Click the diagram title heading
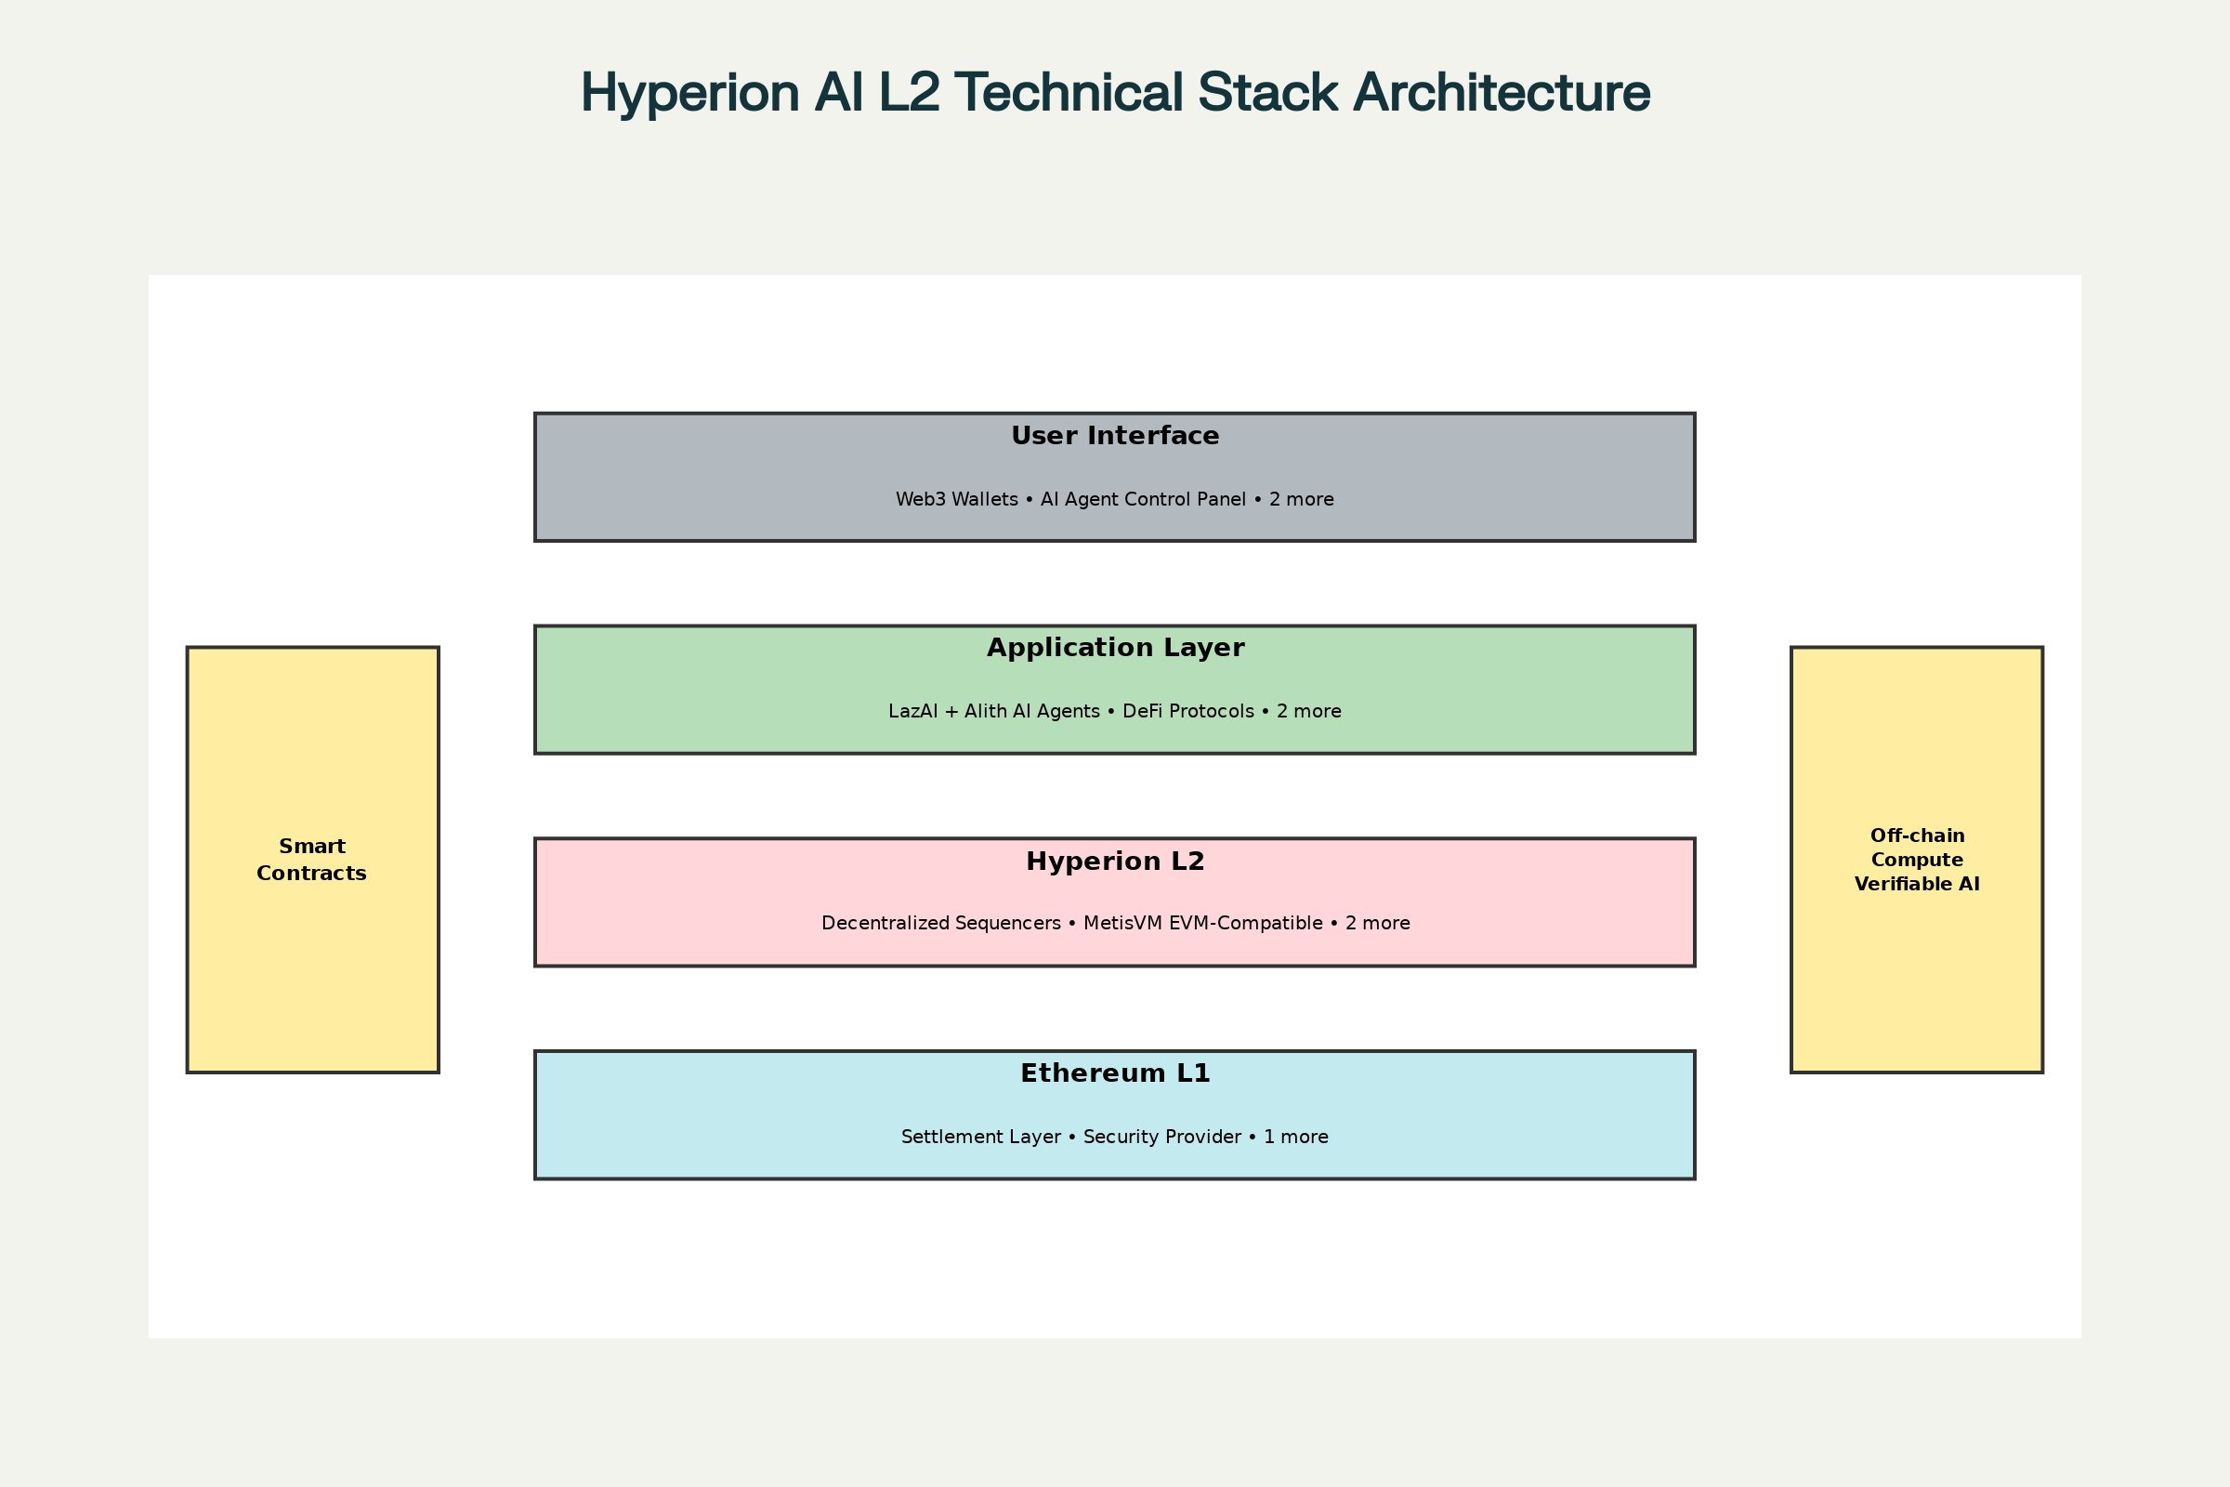Image resolution: width=2230 pixels, height=1487 pixels. point(1115,93)
